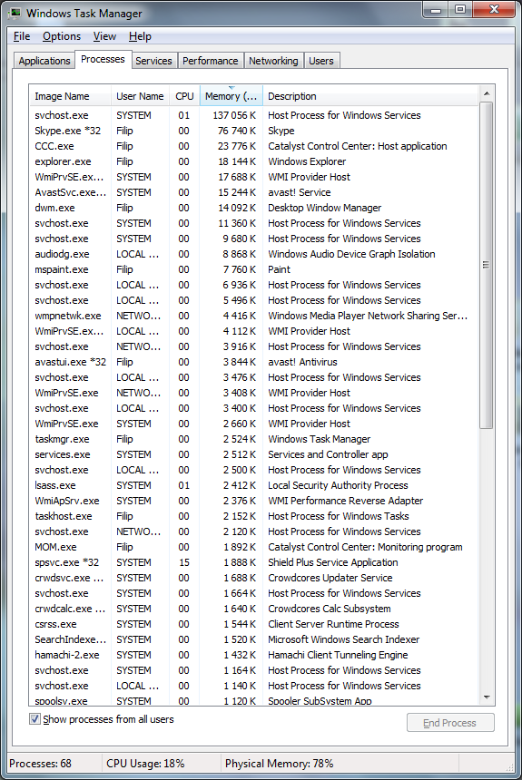Click the Processes: 68 status entry
This screenshot has width=522, height=780.
point(40,764)
